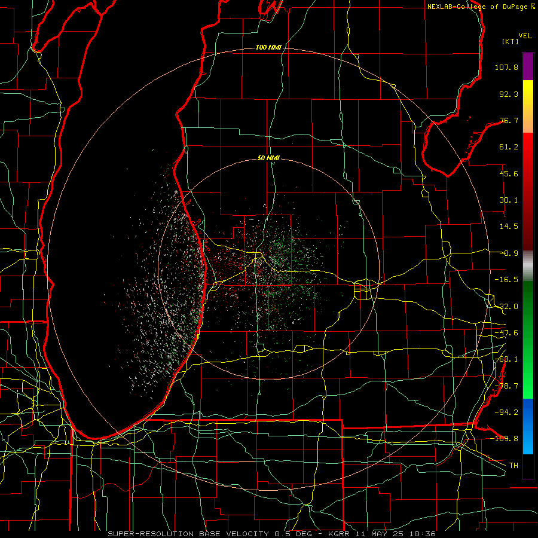Click the yellow-orange segment of the velocity color bar

(528, 106)
